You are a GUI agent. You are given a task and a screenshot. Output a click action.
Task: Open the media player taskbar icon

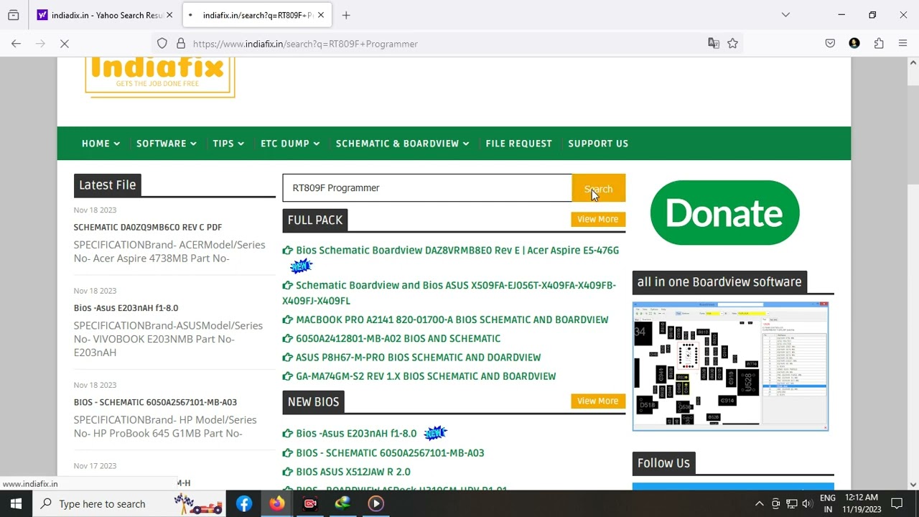(x=376, y=504)
